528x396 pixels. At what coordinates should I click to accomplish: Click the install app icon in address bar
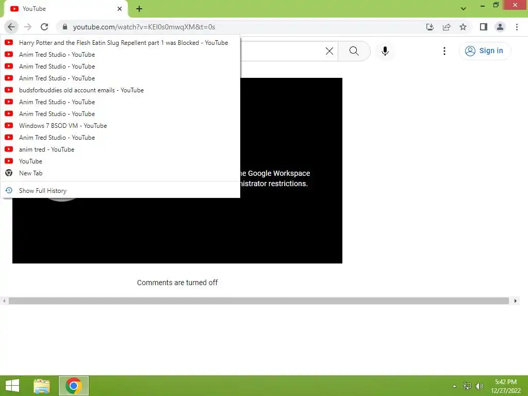point(430,27)
